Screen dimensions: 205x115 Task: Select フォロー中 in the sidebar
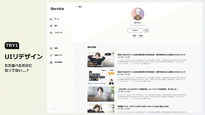(x=58, y=33)
